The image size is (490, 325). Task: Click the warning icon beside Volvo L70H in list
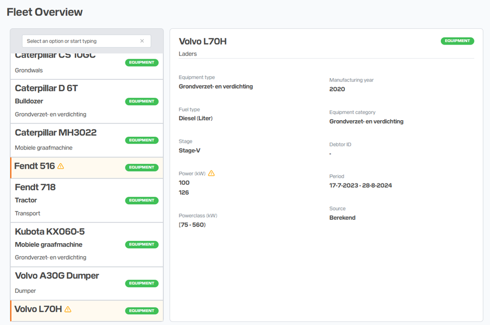[x=68, y=309]
